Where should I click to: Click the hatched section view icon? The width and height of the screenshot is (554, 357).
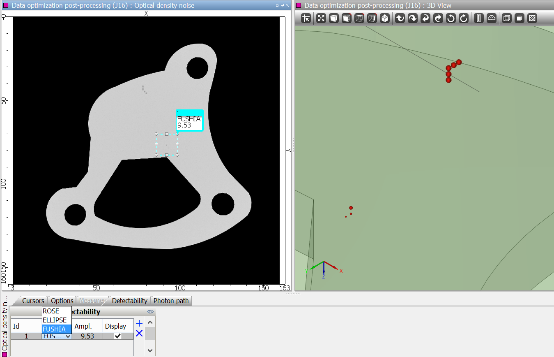coord(532,18)
